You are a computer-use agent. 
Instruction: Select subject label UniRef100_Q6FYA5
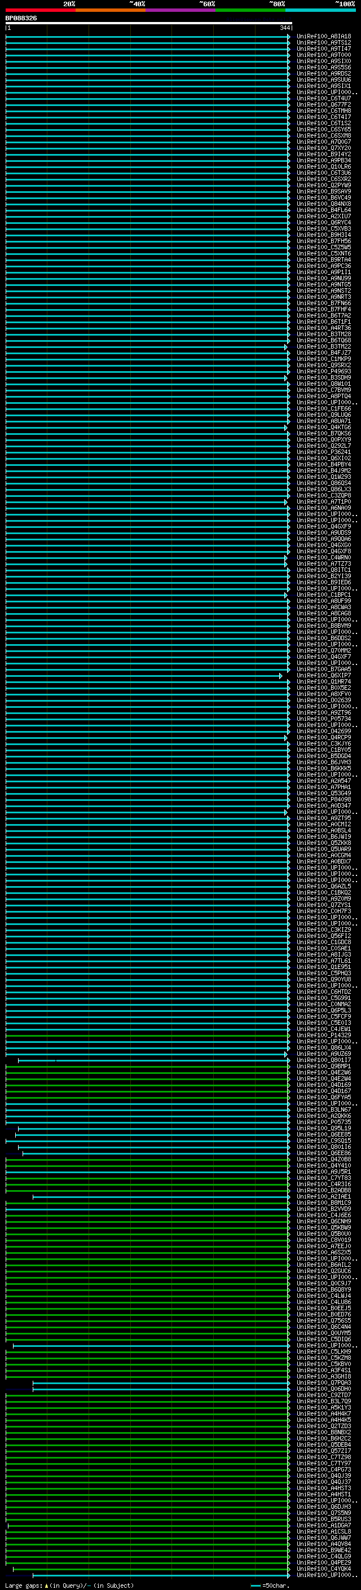323,1097
